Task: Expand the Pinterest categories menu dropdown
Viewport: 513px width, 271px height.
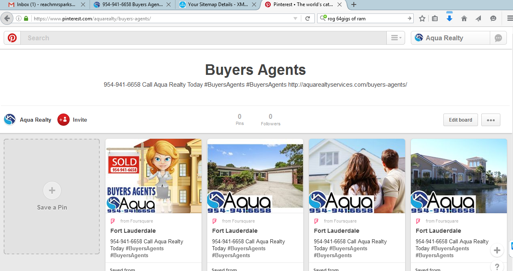Action: (396, 38)
